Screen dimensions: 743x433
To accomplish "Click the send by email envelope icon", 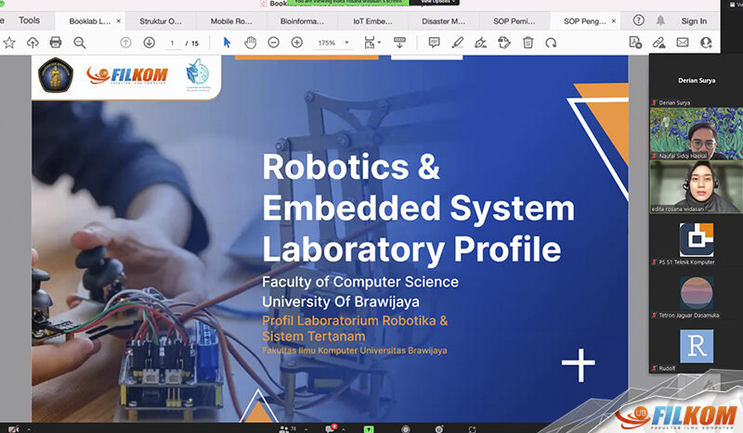I will tap(683, 43).
